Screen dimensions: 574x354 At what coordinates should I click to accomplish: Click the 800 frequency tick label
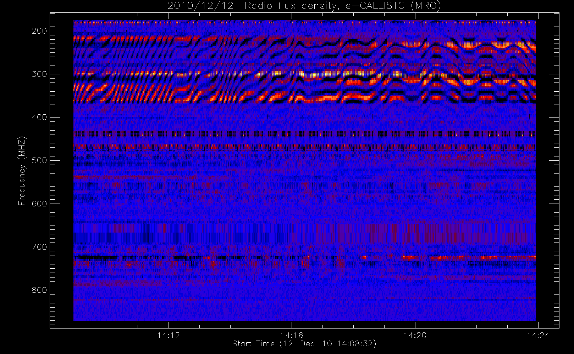(39, 290)
